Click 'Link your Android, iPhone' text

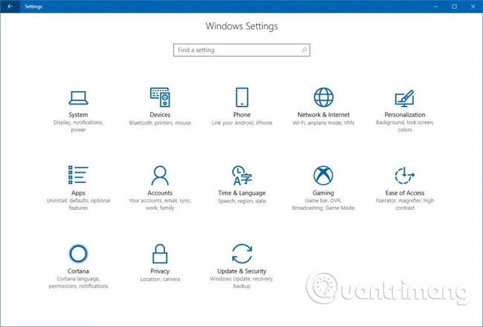[241, 122]
